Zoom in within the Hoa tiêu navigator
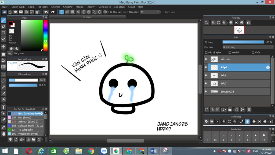Screen dimensions: 275x155 (x=213, y=23)
